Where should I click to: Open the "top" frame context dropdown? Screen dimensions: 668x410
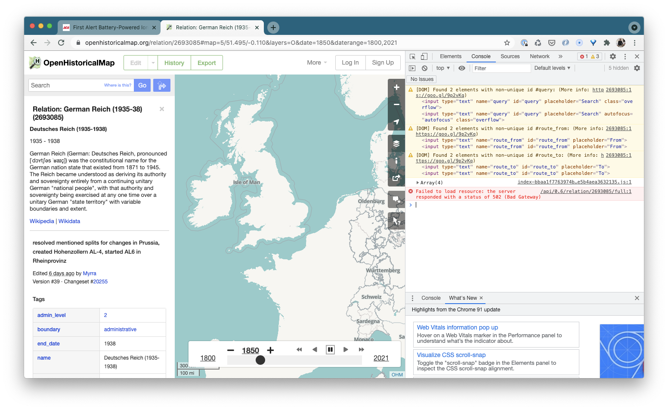(442, 68)
